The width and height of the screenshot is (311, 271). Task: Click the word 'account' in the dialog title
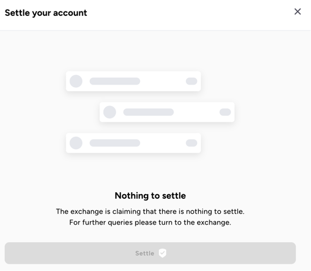tap(70, 13)
